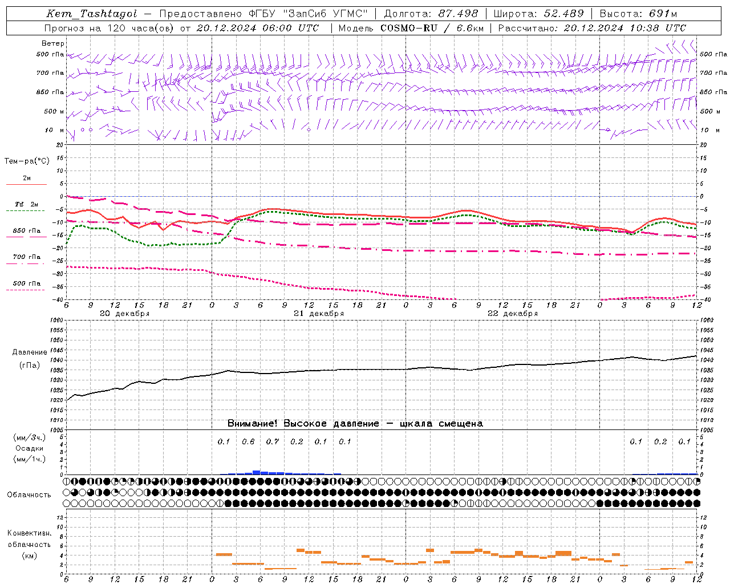The width and height of the screenshot is (730, 584).
Task: Click the Прогноз на 120 часа(ов) text
Action: tap(110, 28)
